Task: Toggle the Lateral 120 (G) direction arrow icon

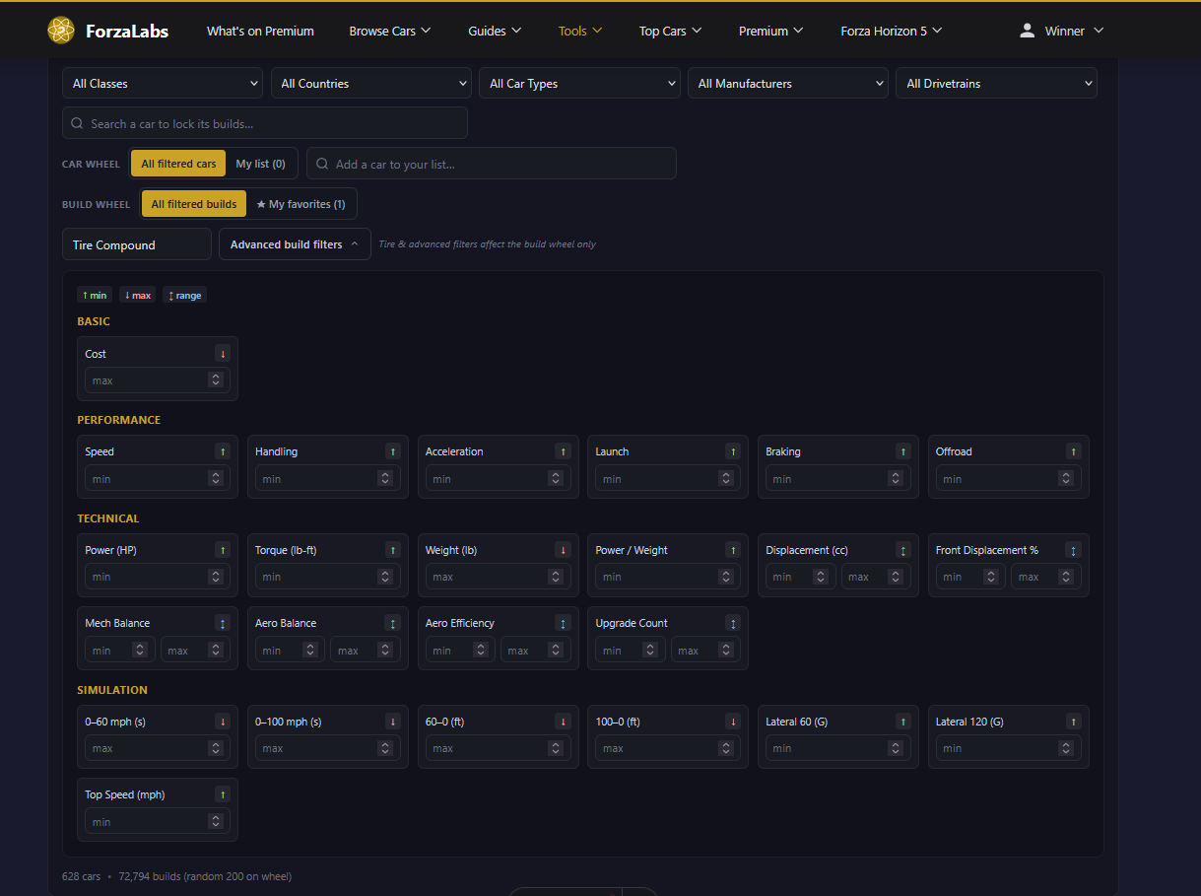Action: (1074, 722)
